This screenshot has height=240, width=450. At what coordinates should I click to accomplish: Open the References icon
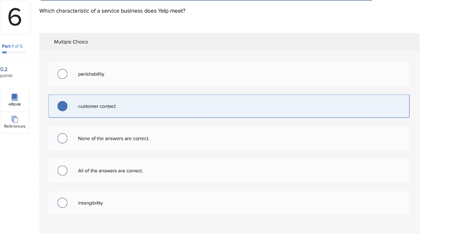click(x=15, y=119)
